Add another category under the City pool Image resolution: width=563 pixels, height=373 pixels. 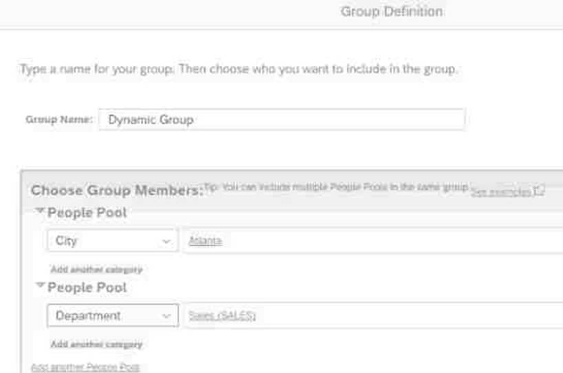pyautogui.click(x=96, y=270)
